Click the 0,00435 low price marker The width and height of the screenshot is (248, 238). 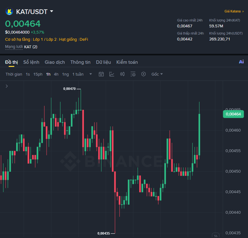103,233
